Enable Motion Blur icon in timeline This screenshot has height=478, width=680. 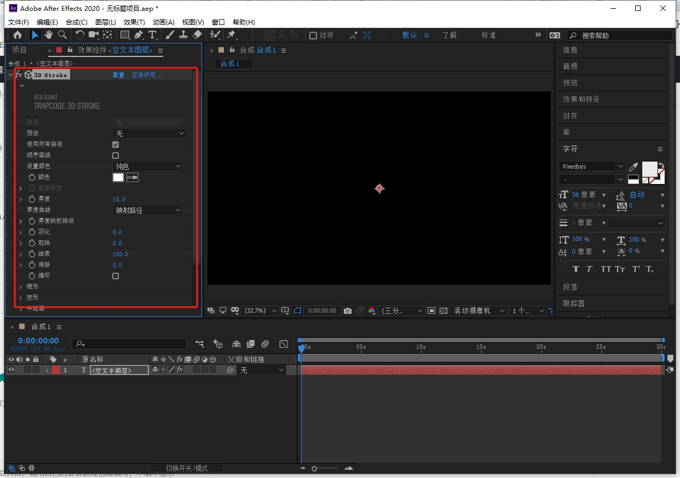(x=265, y=344)
